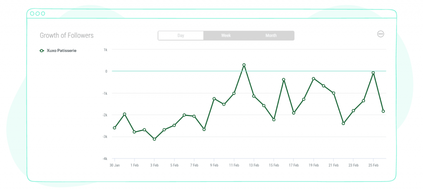Click the peak data point above zero
This screenshot has height=190, width=423.
244,65
